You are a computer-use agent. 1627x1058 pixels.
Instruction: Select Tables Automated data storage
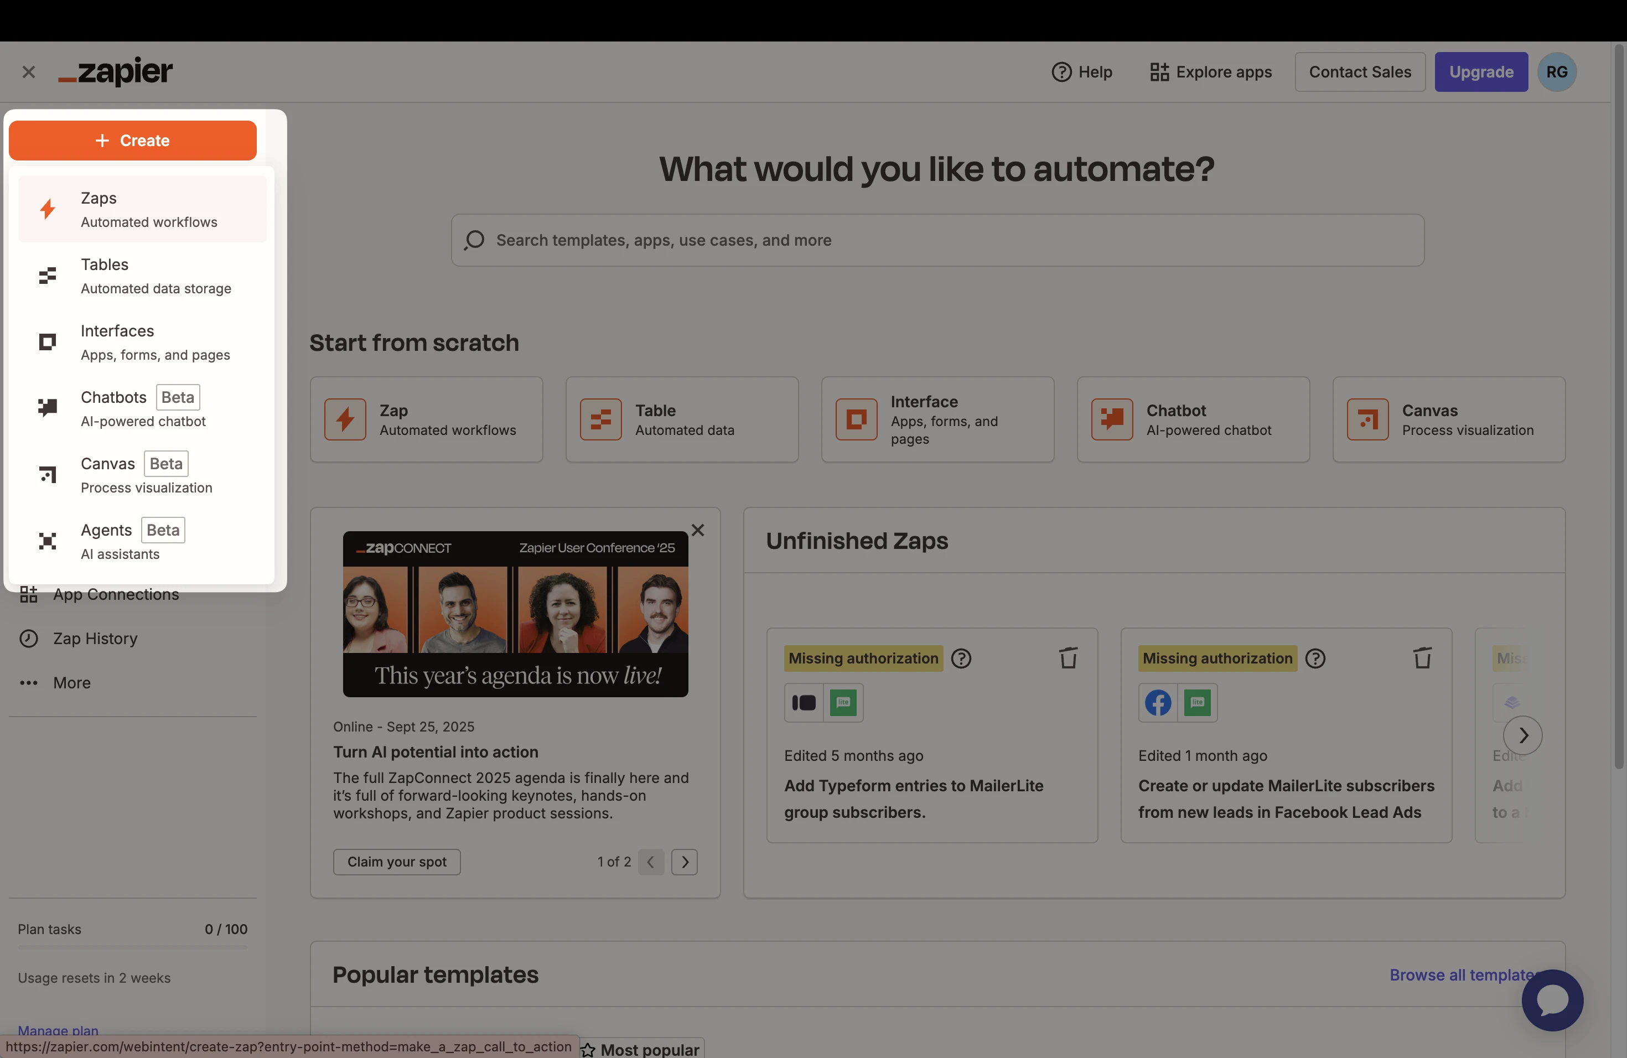click(x=143, y=276)
